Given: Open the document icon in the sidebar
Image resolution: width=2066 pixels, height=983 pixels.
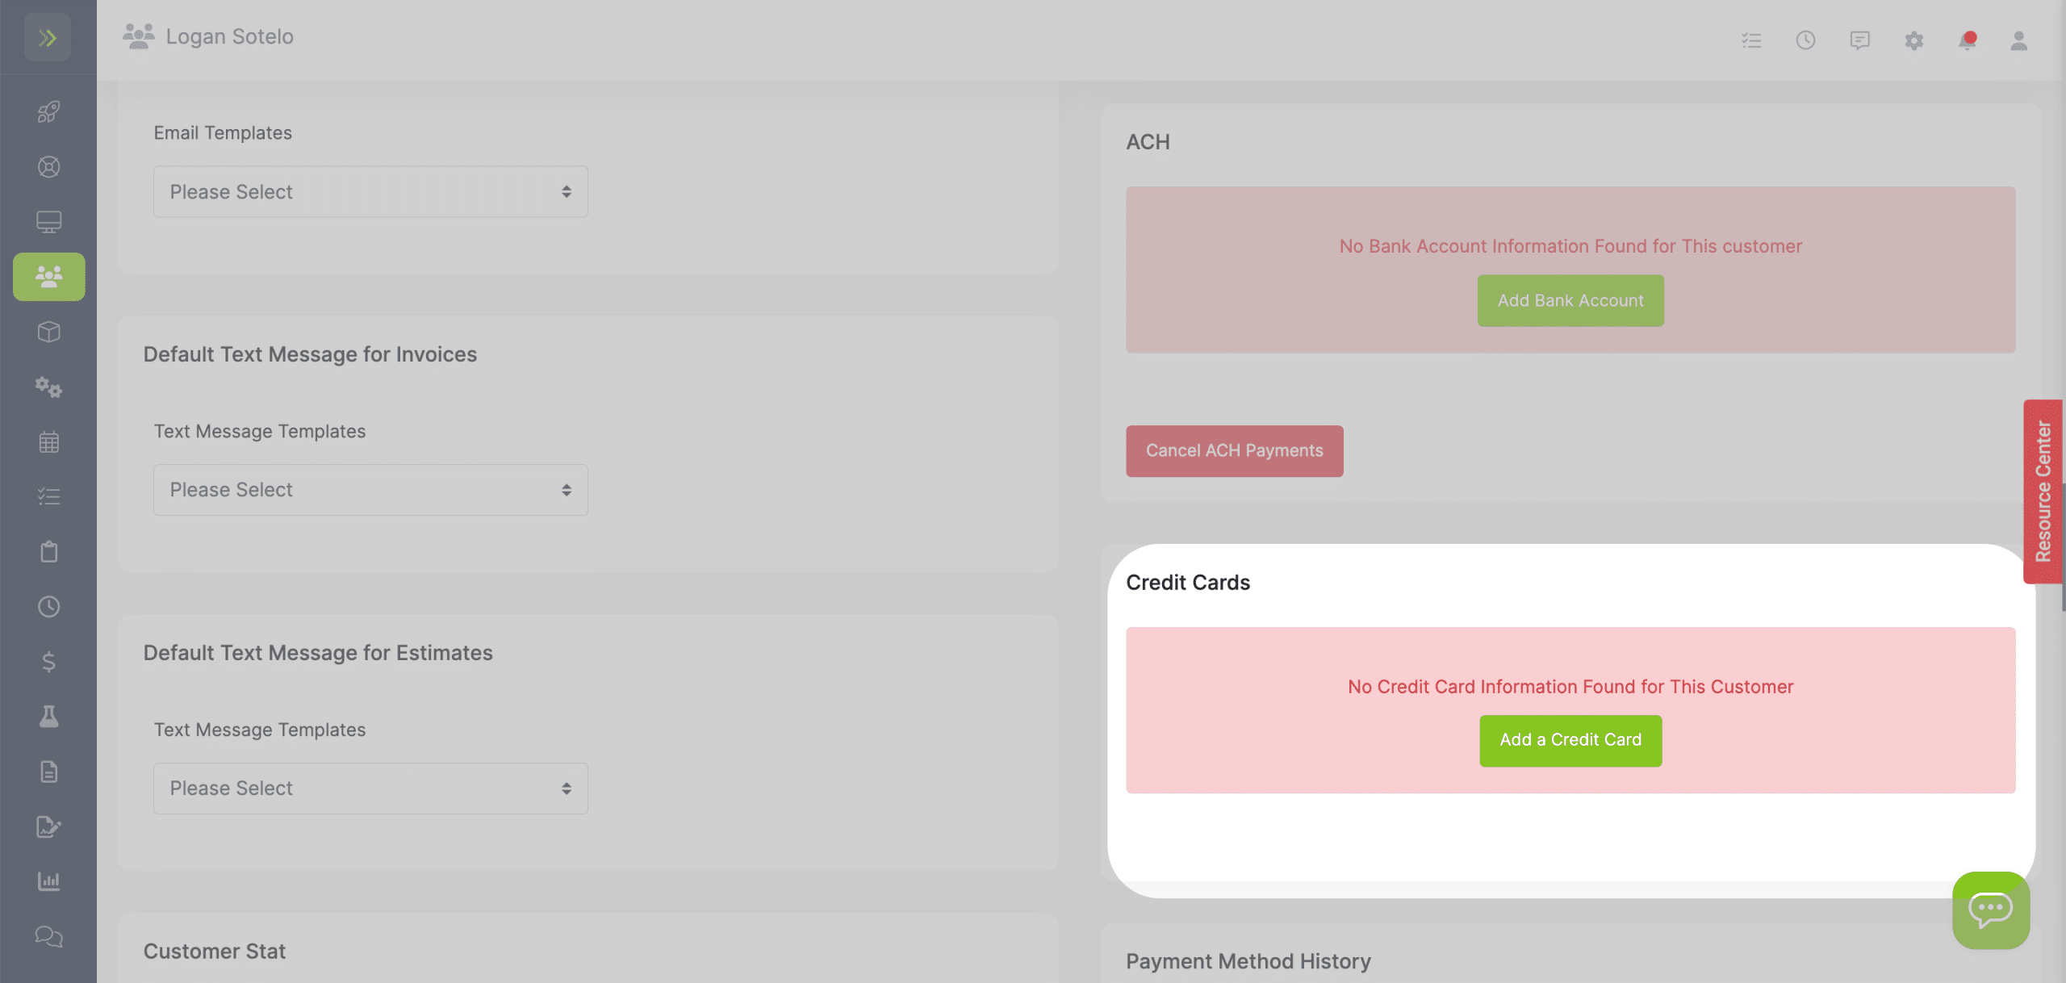Looking at the screenshot, I should click(48, 772).
